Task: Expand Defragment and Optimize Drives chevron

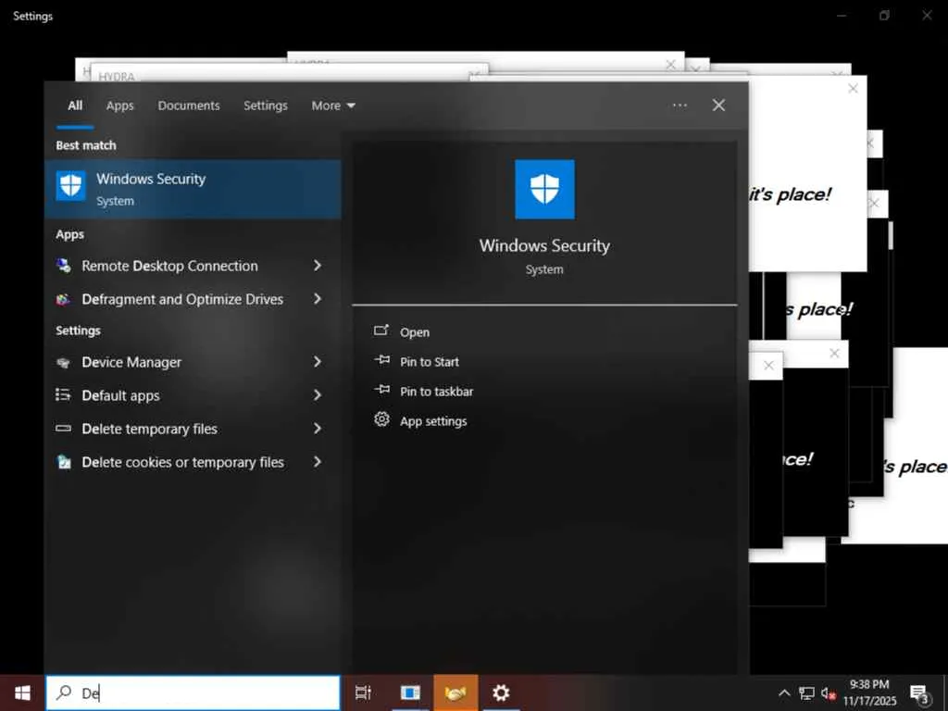Action: coord(318,299)
